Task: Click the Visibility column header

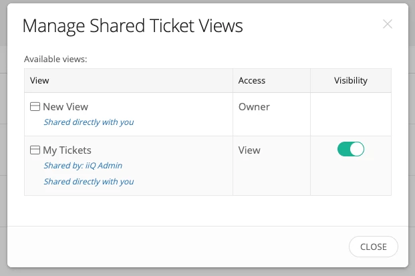Action: (x=351, y=80)
